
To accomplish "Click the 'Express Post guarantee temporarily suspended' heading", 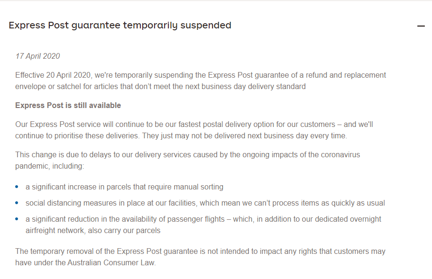I will [x=120, y=26].
